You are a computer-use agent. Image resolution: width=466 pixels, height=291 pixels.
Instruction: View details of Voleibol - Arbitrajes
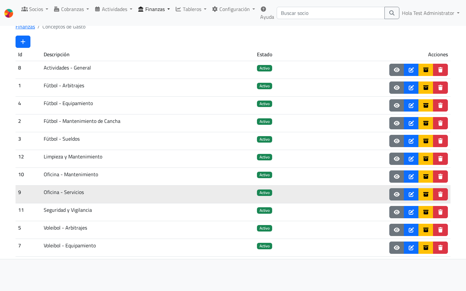396,230
